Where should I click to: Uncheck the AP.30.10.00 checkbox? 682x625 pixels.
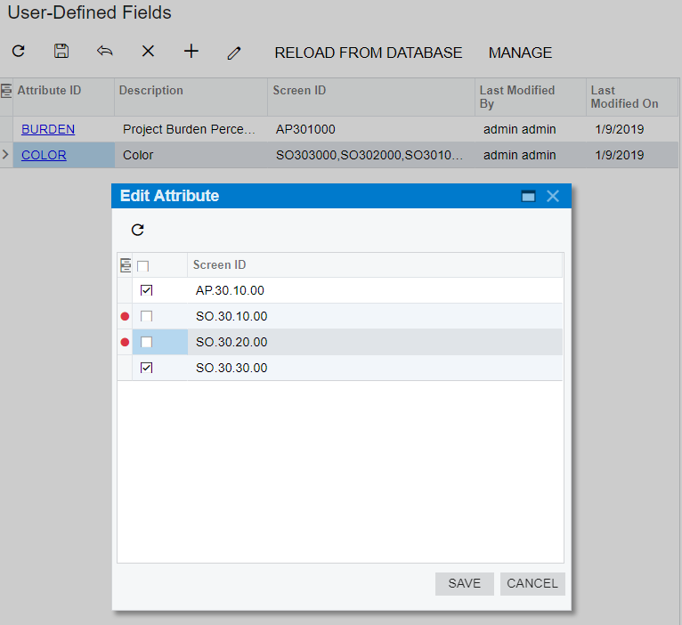147,290
